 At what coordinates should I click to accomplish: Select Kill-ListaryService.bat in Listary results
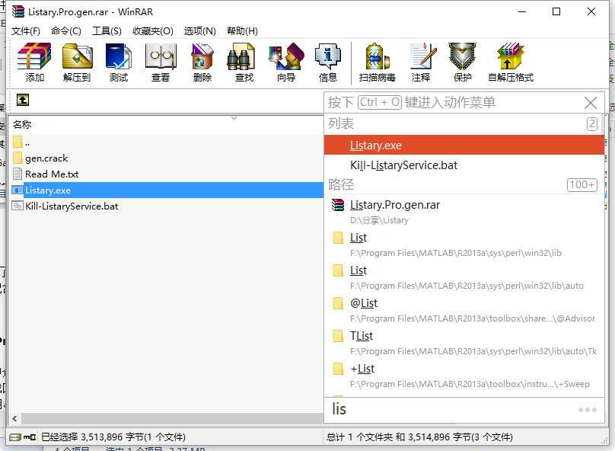coord(464,165)
